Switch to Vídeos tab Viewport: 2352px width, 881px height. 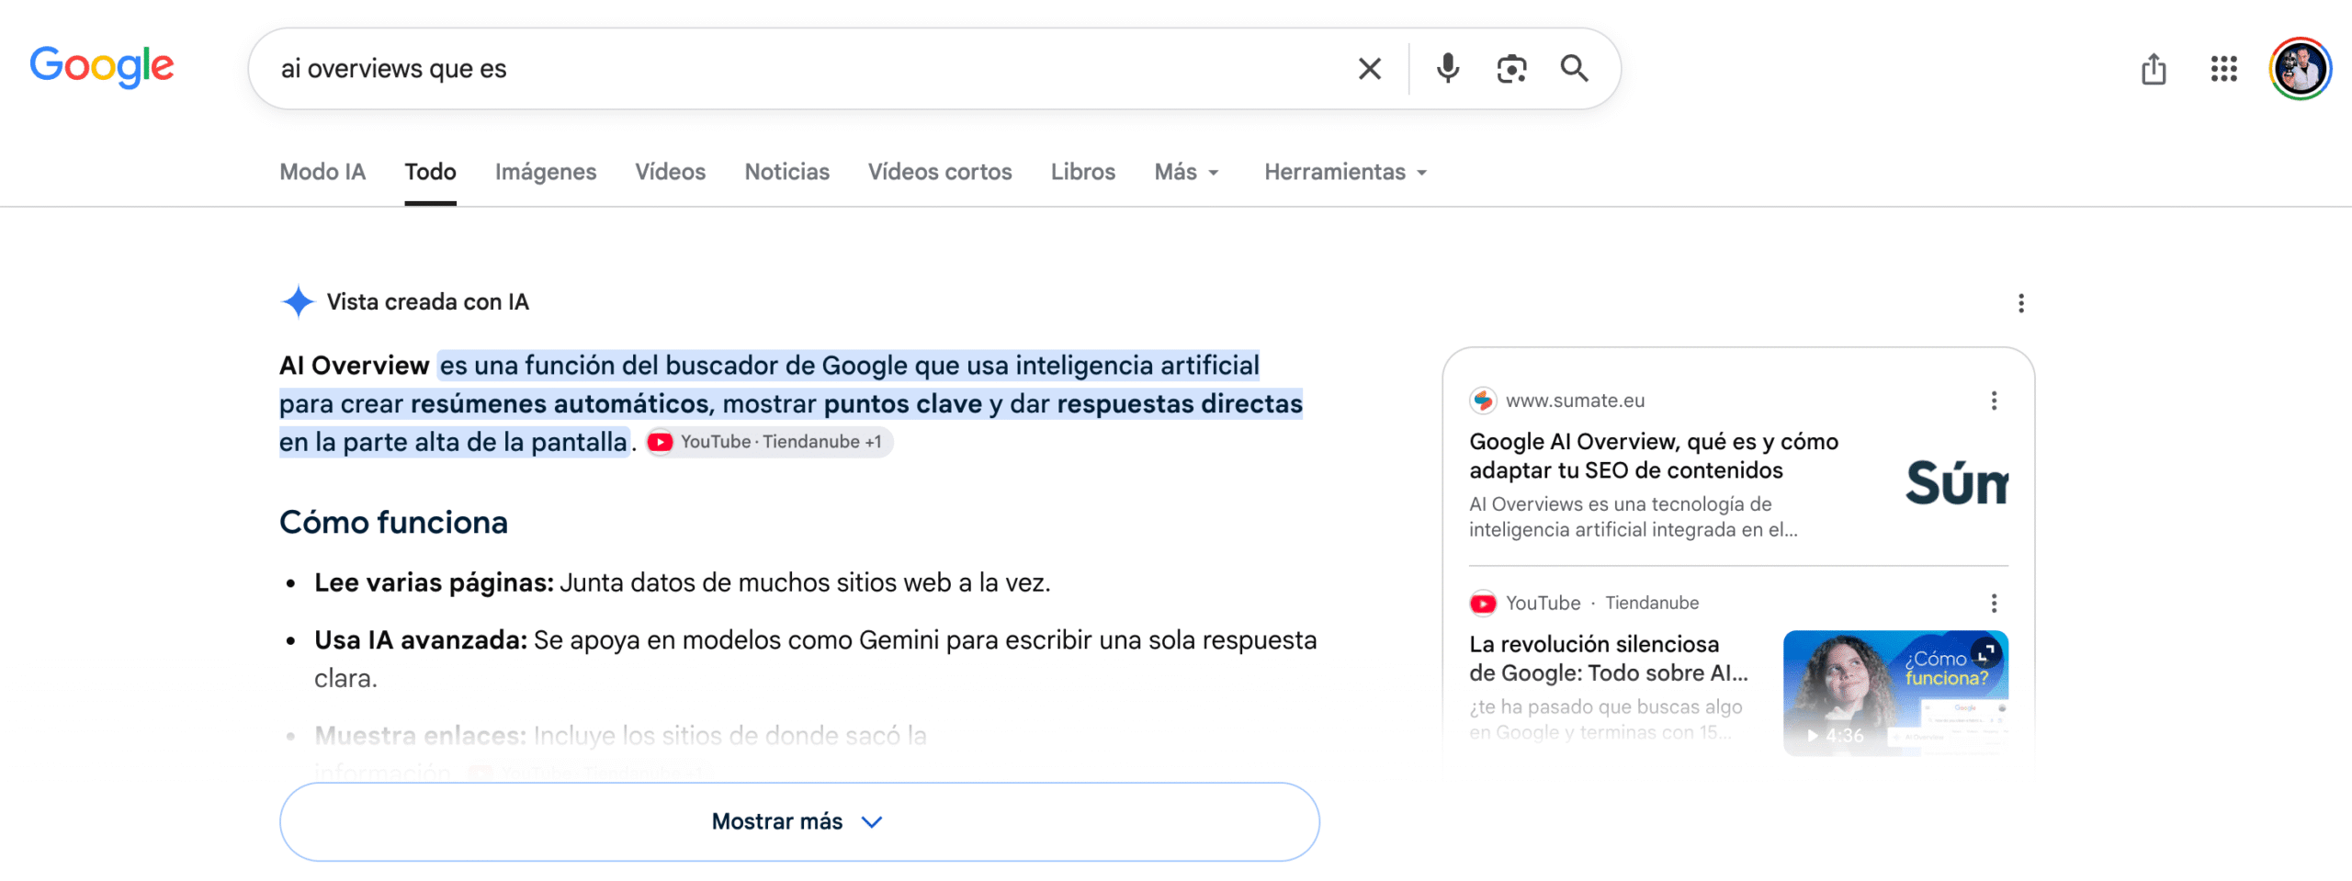(x=670, y=172)
